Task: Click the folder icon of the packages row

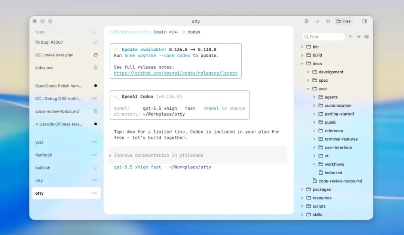Action: [309, 189]
